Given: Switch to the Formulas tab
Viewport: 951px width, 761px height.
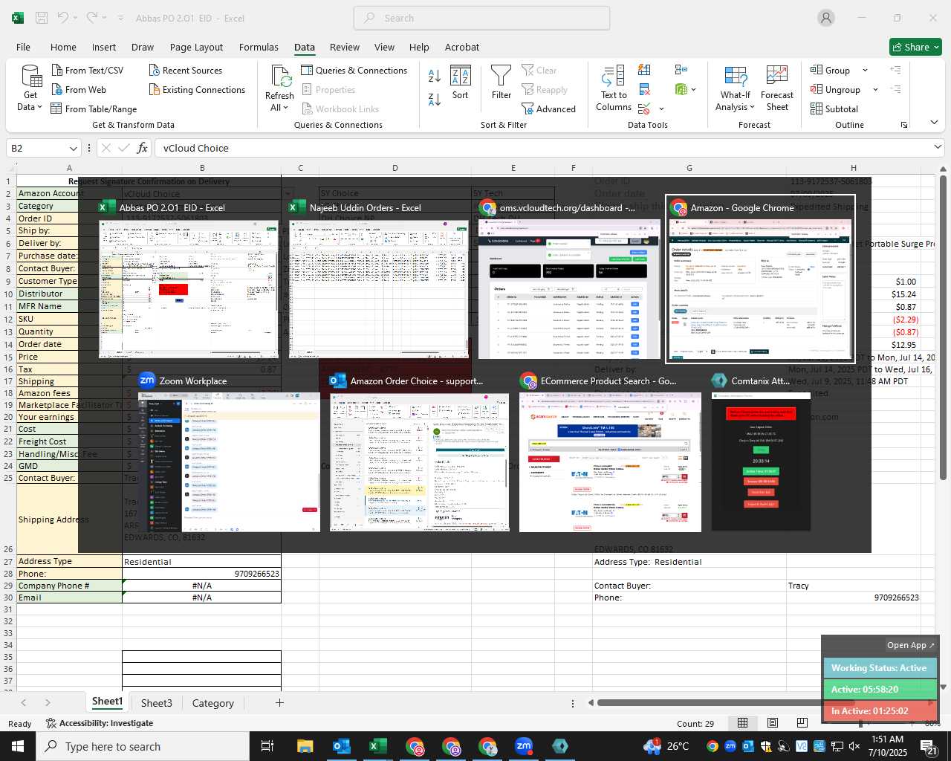Looking at the screenshot, I should click(x=259, y=47).
